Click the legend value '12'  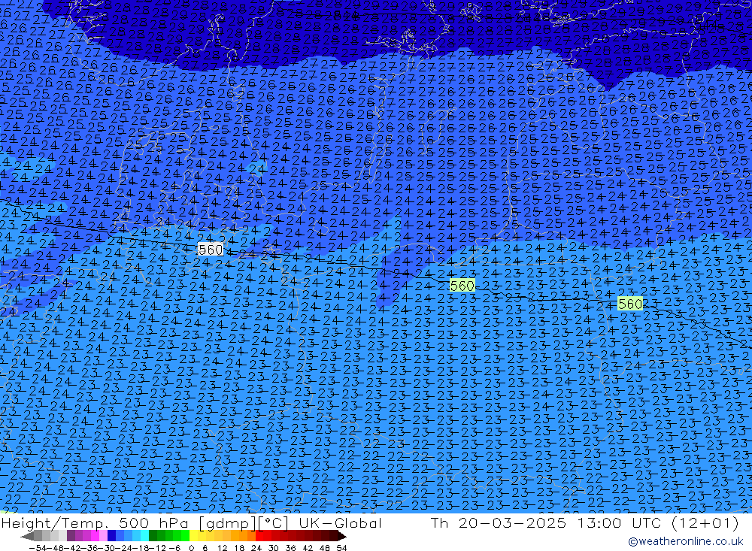tap(222, 548)
